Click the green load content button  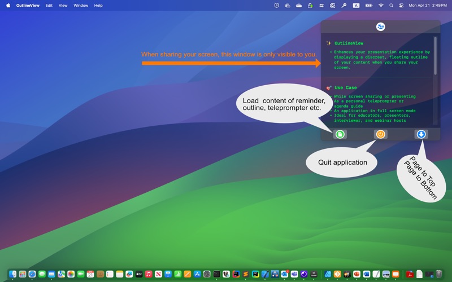point(340,134)
